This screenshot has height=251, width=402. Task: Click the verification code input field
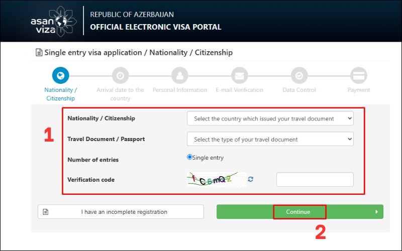tap(315, 180)
